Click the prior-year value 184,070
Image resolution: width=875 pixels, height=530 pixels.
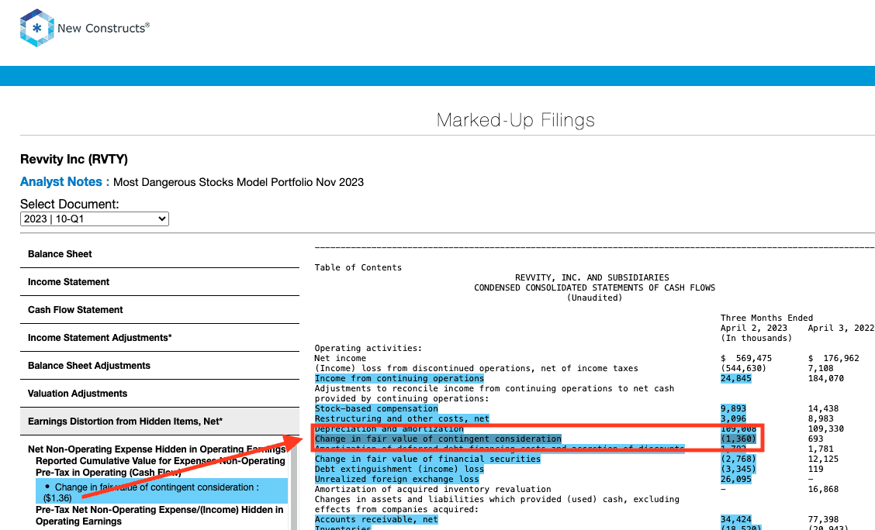click(826, 378)
